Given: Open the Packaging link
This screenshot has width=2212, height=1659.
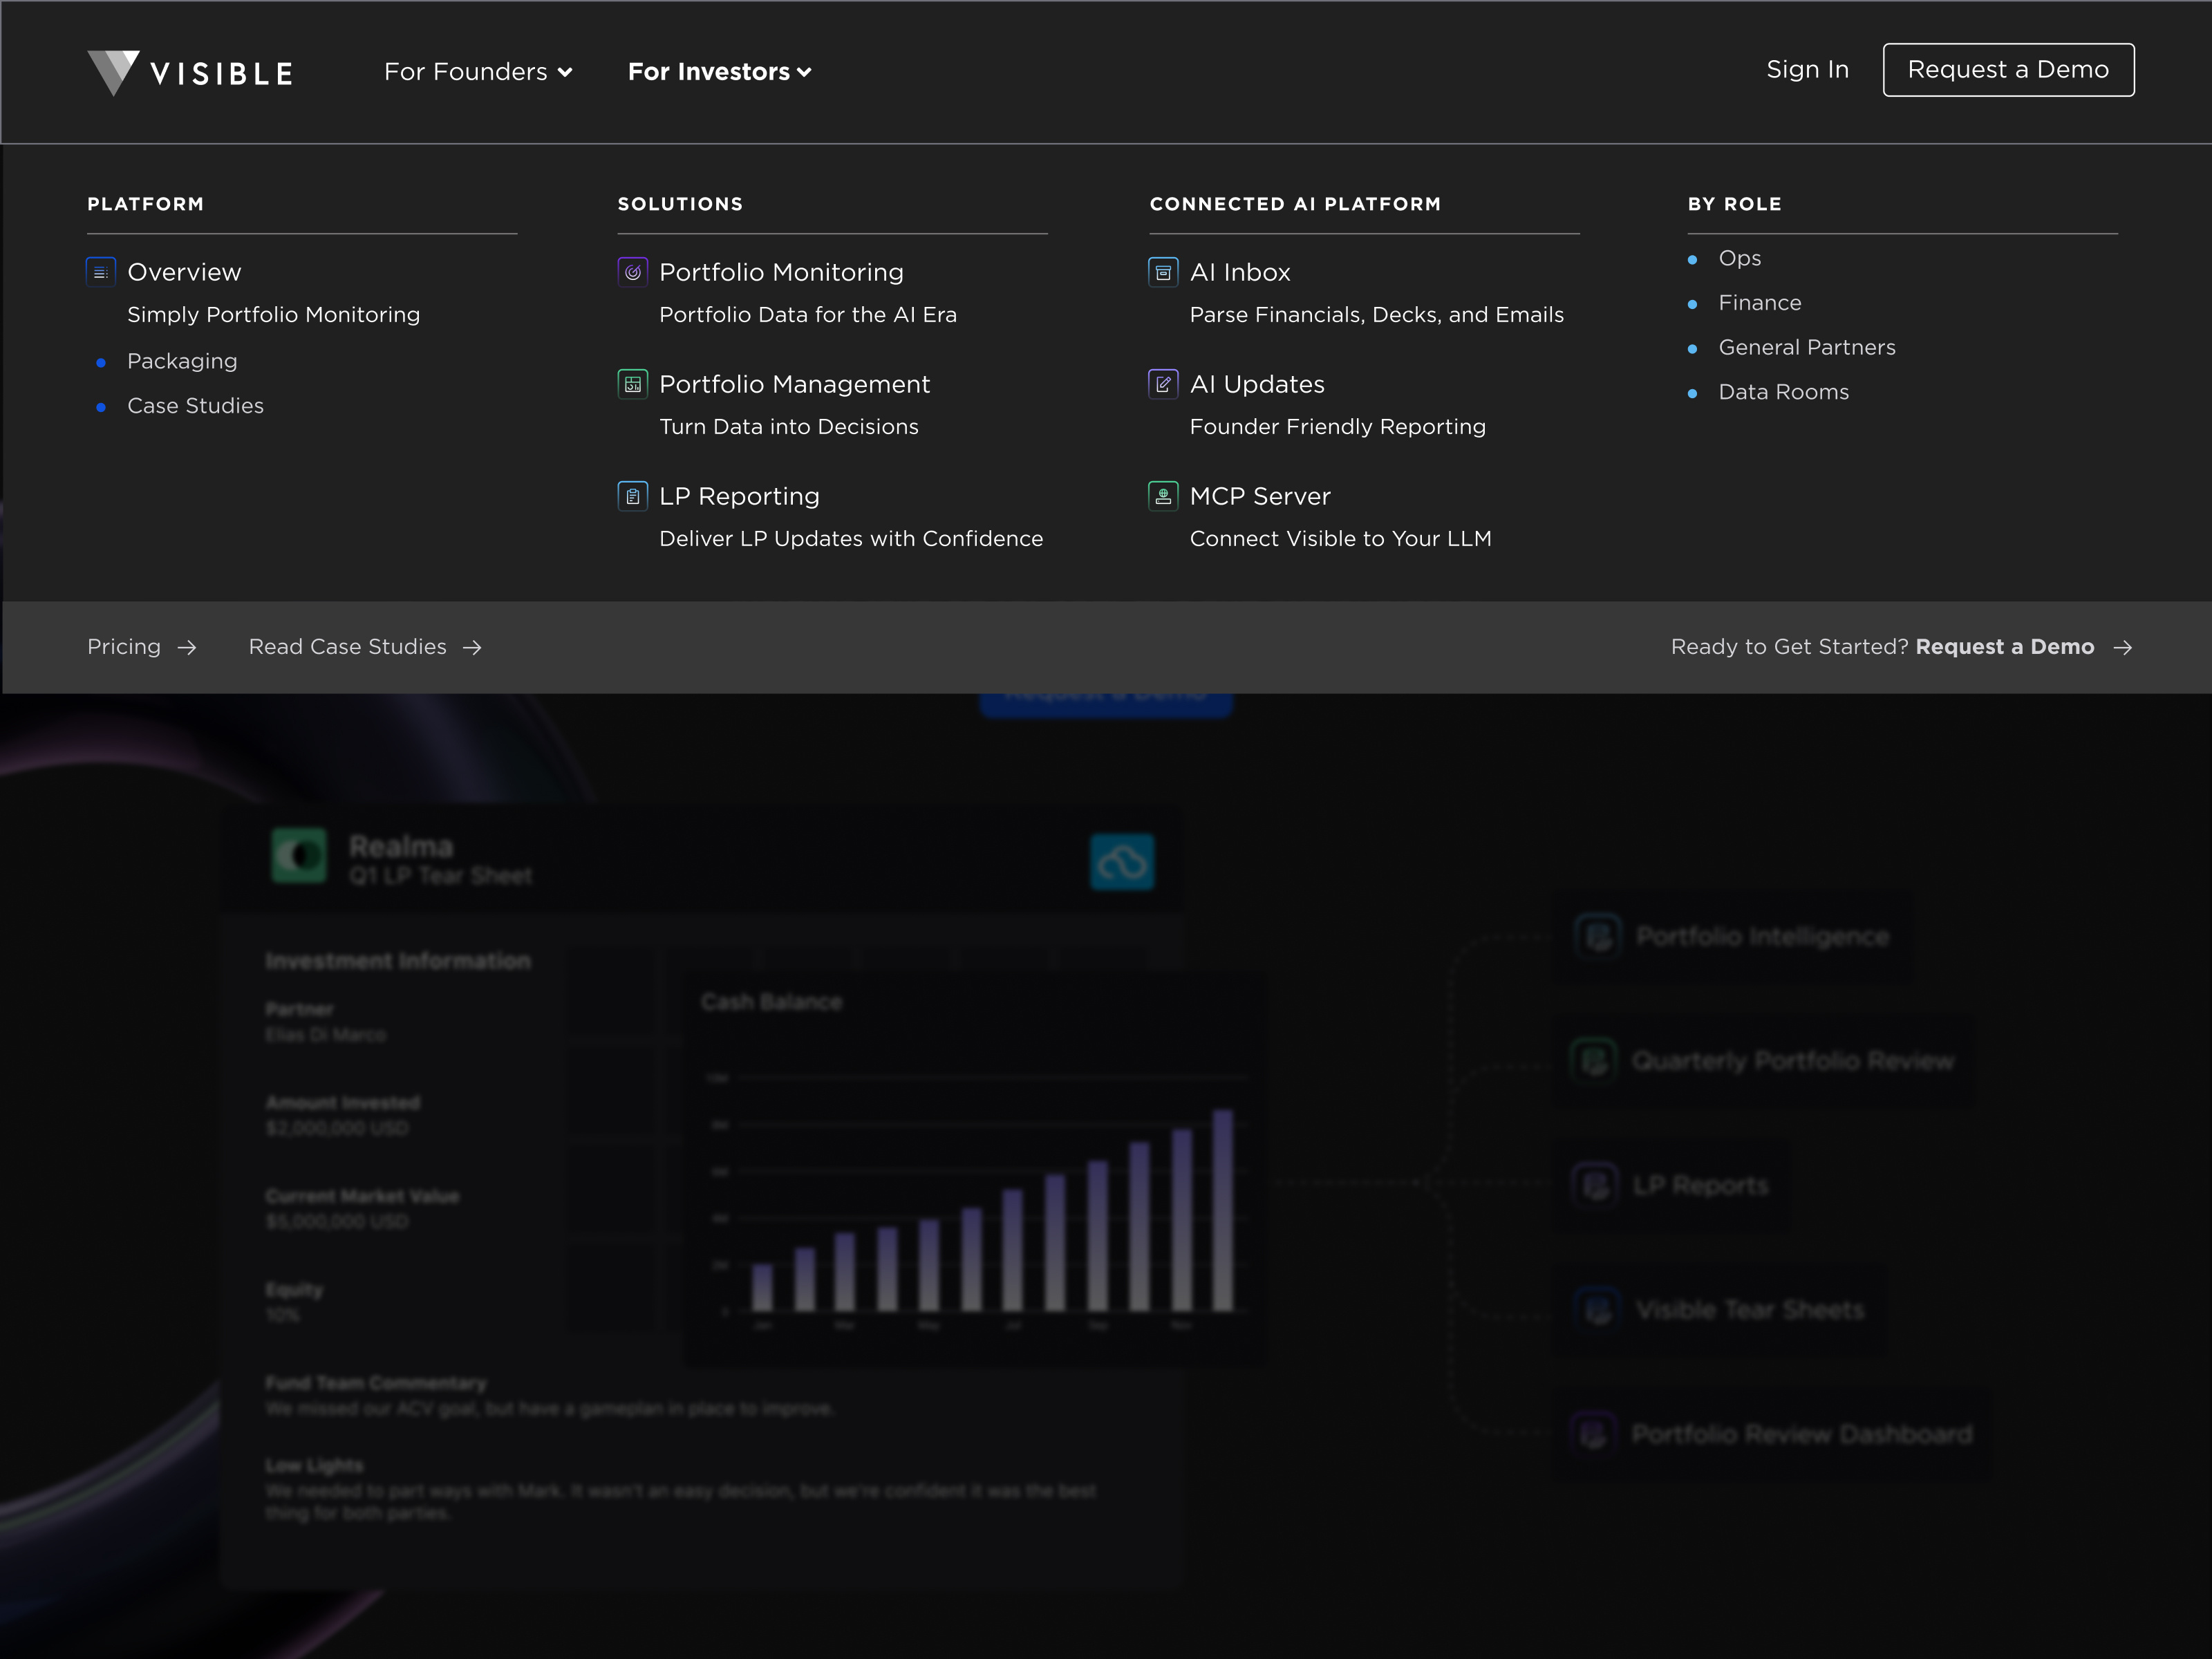Looking at the screenshot, I should (182, 361).
